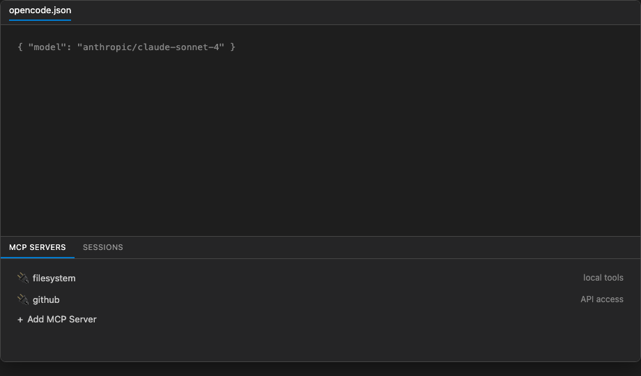Click the colon after the "model" key
641x376 pixels.
point(69,47)
